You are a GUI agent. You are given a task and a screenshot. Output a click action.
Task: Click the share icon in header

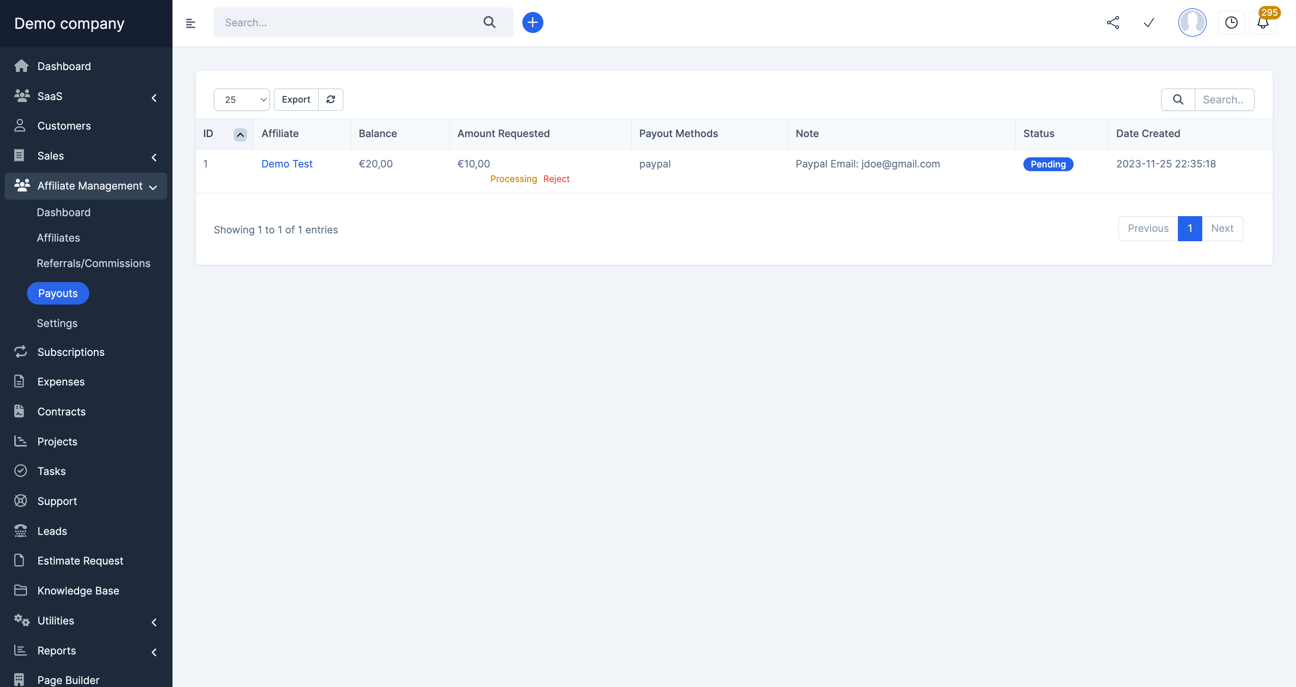[x=1112, y=22]
